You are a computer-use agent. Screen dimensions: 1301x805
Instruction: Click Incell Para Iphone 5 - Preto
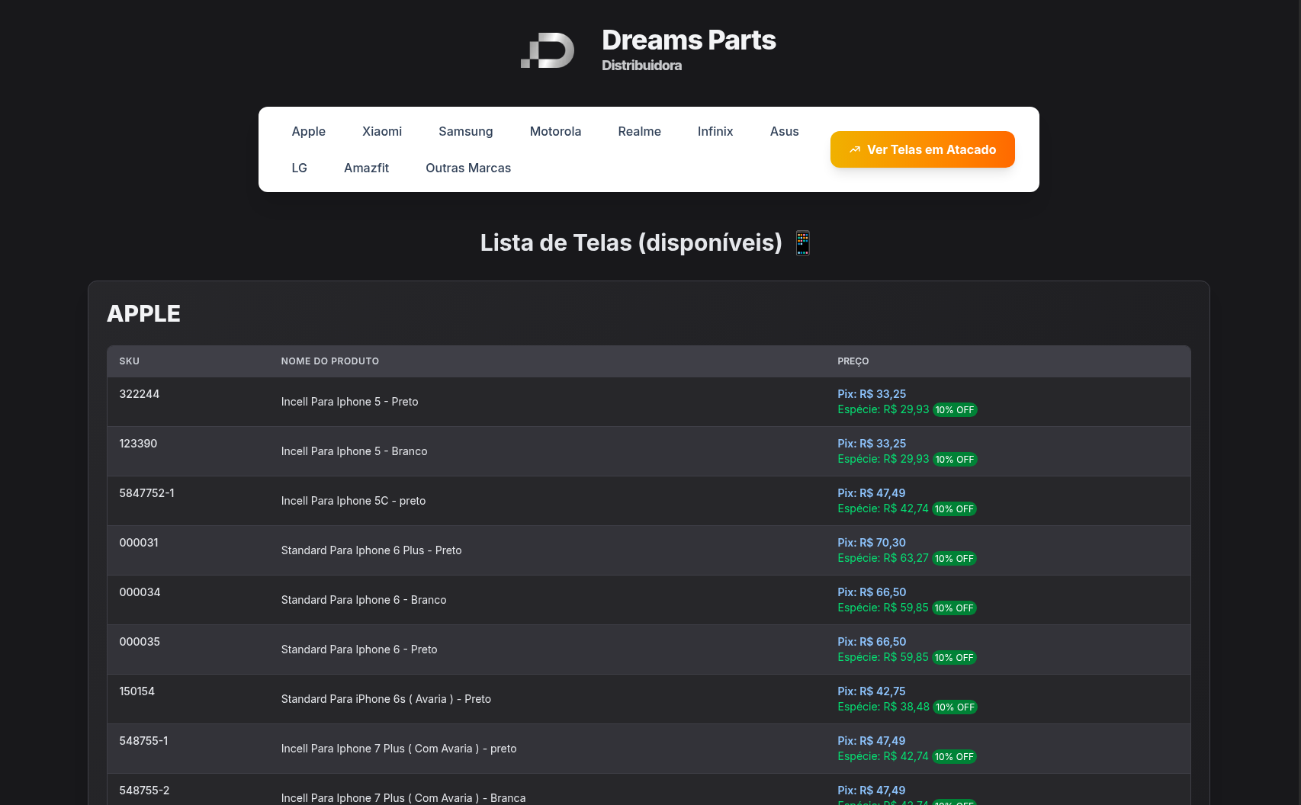click(349, 402)
